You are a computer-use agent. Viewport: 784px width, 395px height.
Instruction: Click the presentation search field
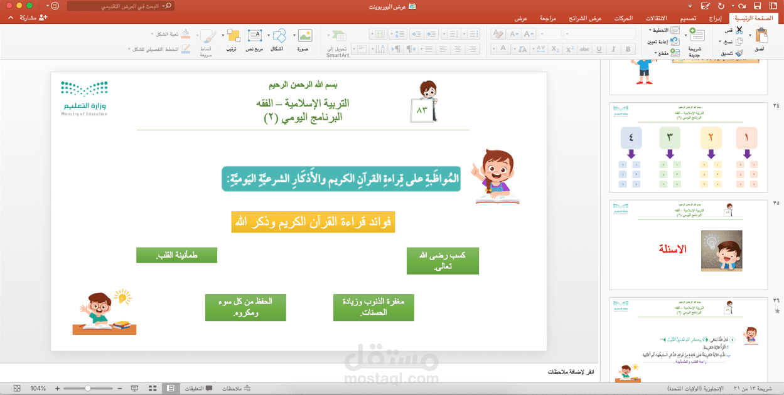click(x=121, y=6)
